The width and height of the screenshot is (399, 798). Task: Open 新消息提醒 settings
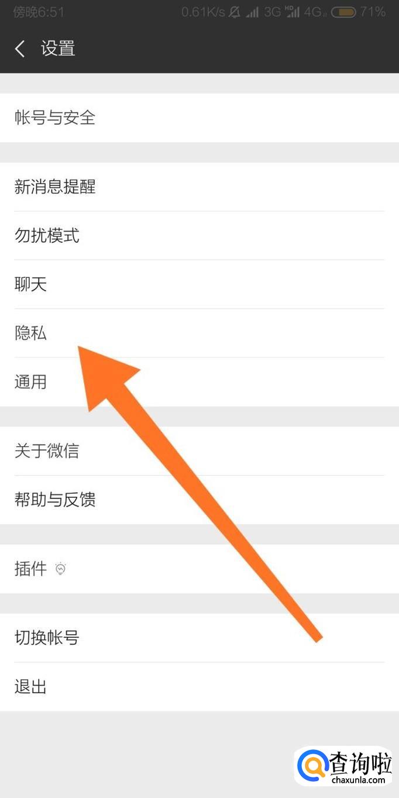tap(199, 187)
